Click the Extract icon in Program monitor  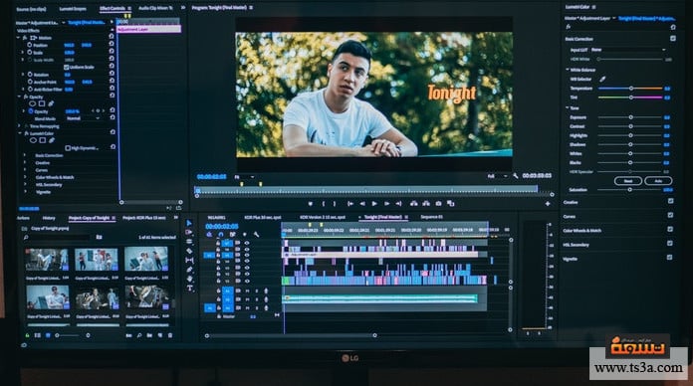[x=426, y=204]
